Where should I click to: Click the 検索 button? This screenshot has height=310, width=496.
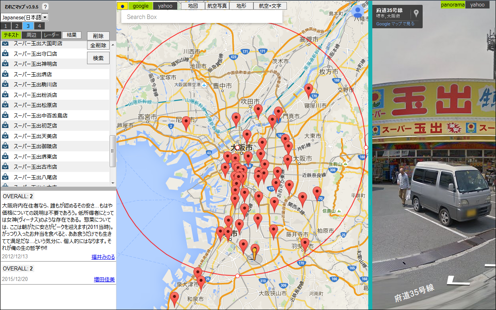click(x=98, y=58)
